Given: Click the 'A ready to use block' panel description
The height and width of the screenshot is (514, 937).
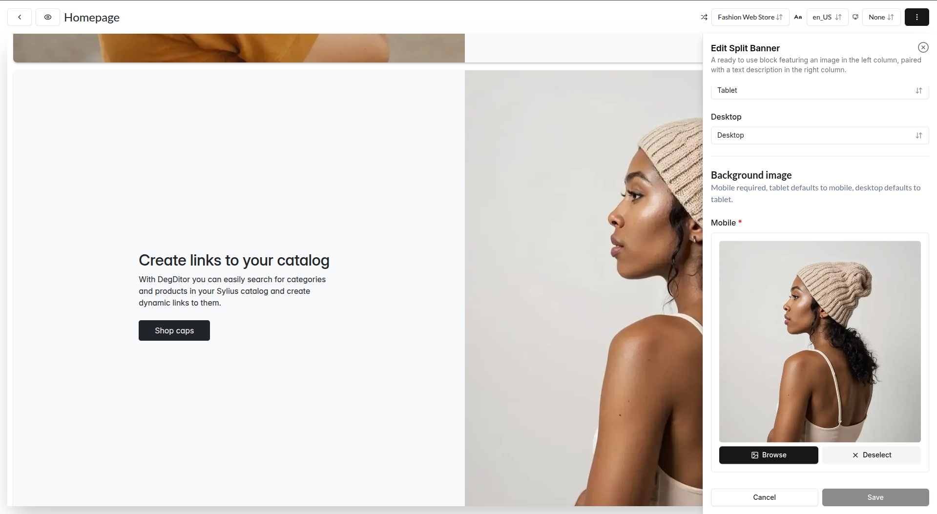Looking at the screenshot, I should pyautogui.click(x=816, y=65).
